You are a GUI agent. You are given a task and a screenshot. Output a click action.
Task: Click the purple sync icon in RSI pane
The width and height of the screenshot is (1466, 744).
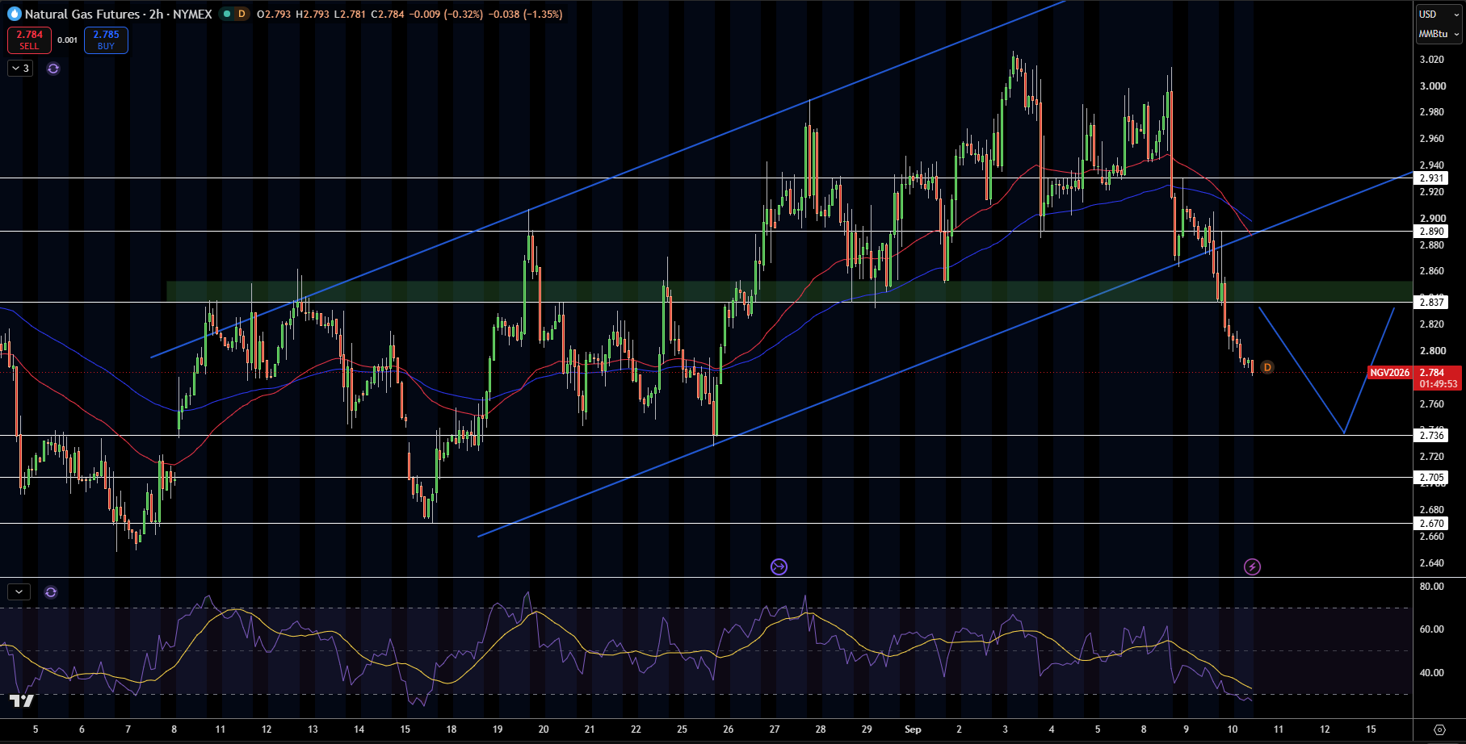point(51,592)
